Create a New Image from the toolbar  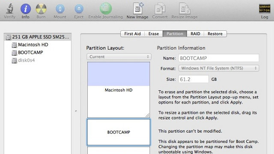[138, 8]
